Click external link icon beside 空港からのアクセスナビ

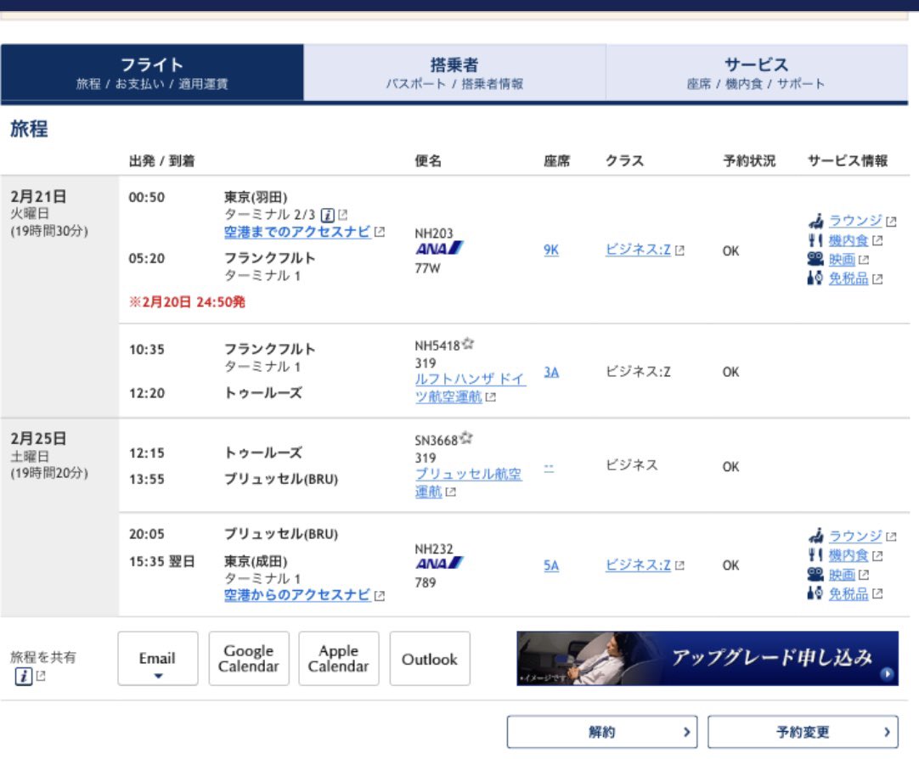point(380,596)
